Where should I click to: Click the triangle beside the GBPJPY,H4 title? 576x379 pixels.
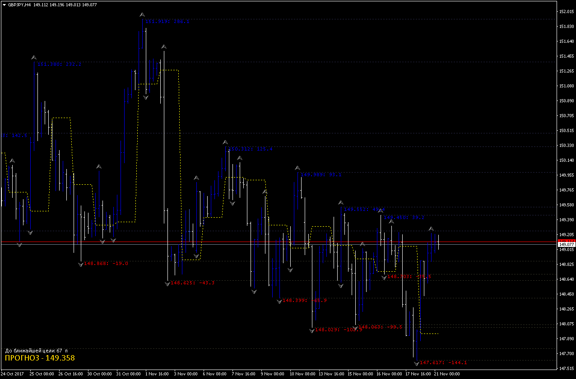point(4,5)
